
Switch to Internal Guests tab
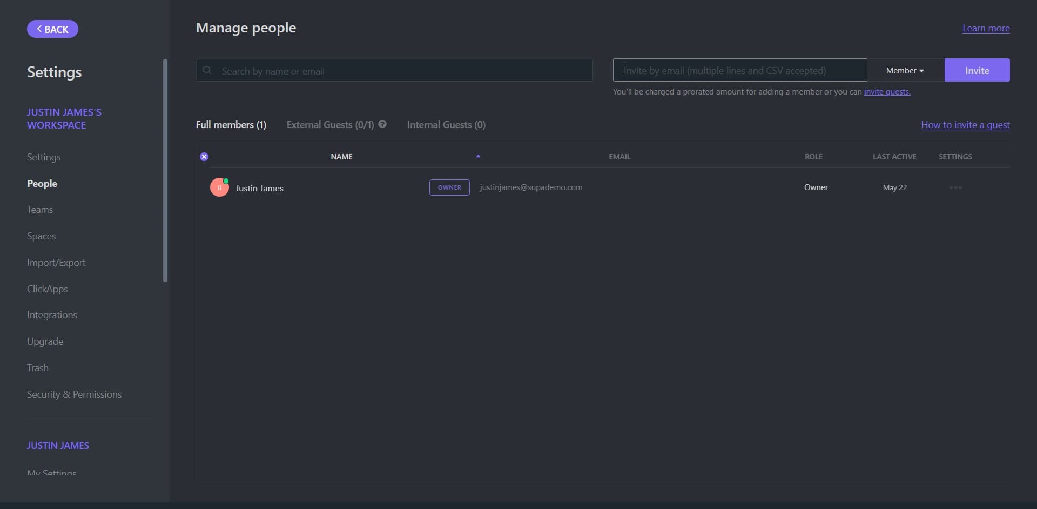446,125
